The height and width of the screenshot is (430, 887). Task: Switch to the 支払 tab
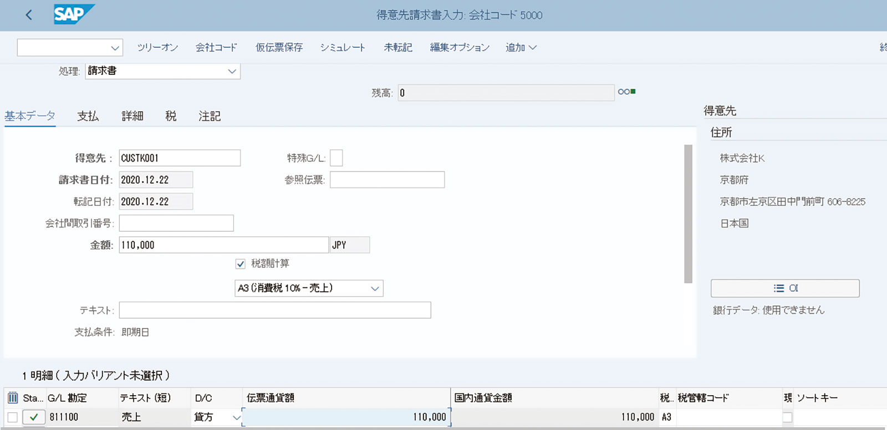(88, 116)
